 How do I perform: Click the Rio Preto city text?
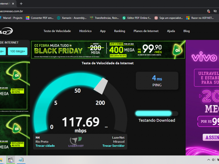(42, 142)
